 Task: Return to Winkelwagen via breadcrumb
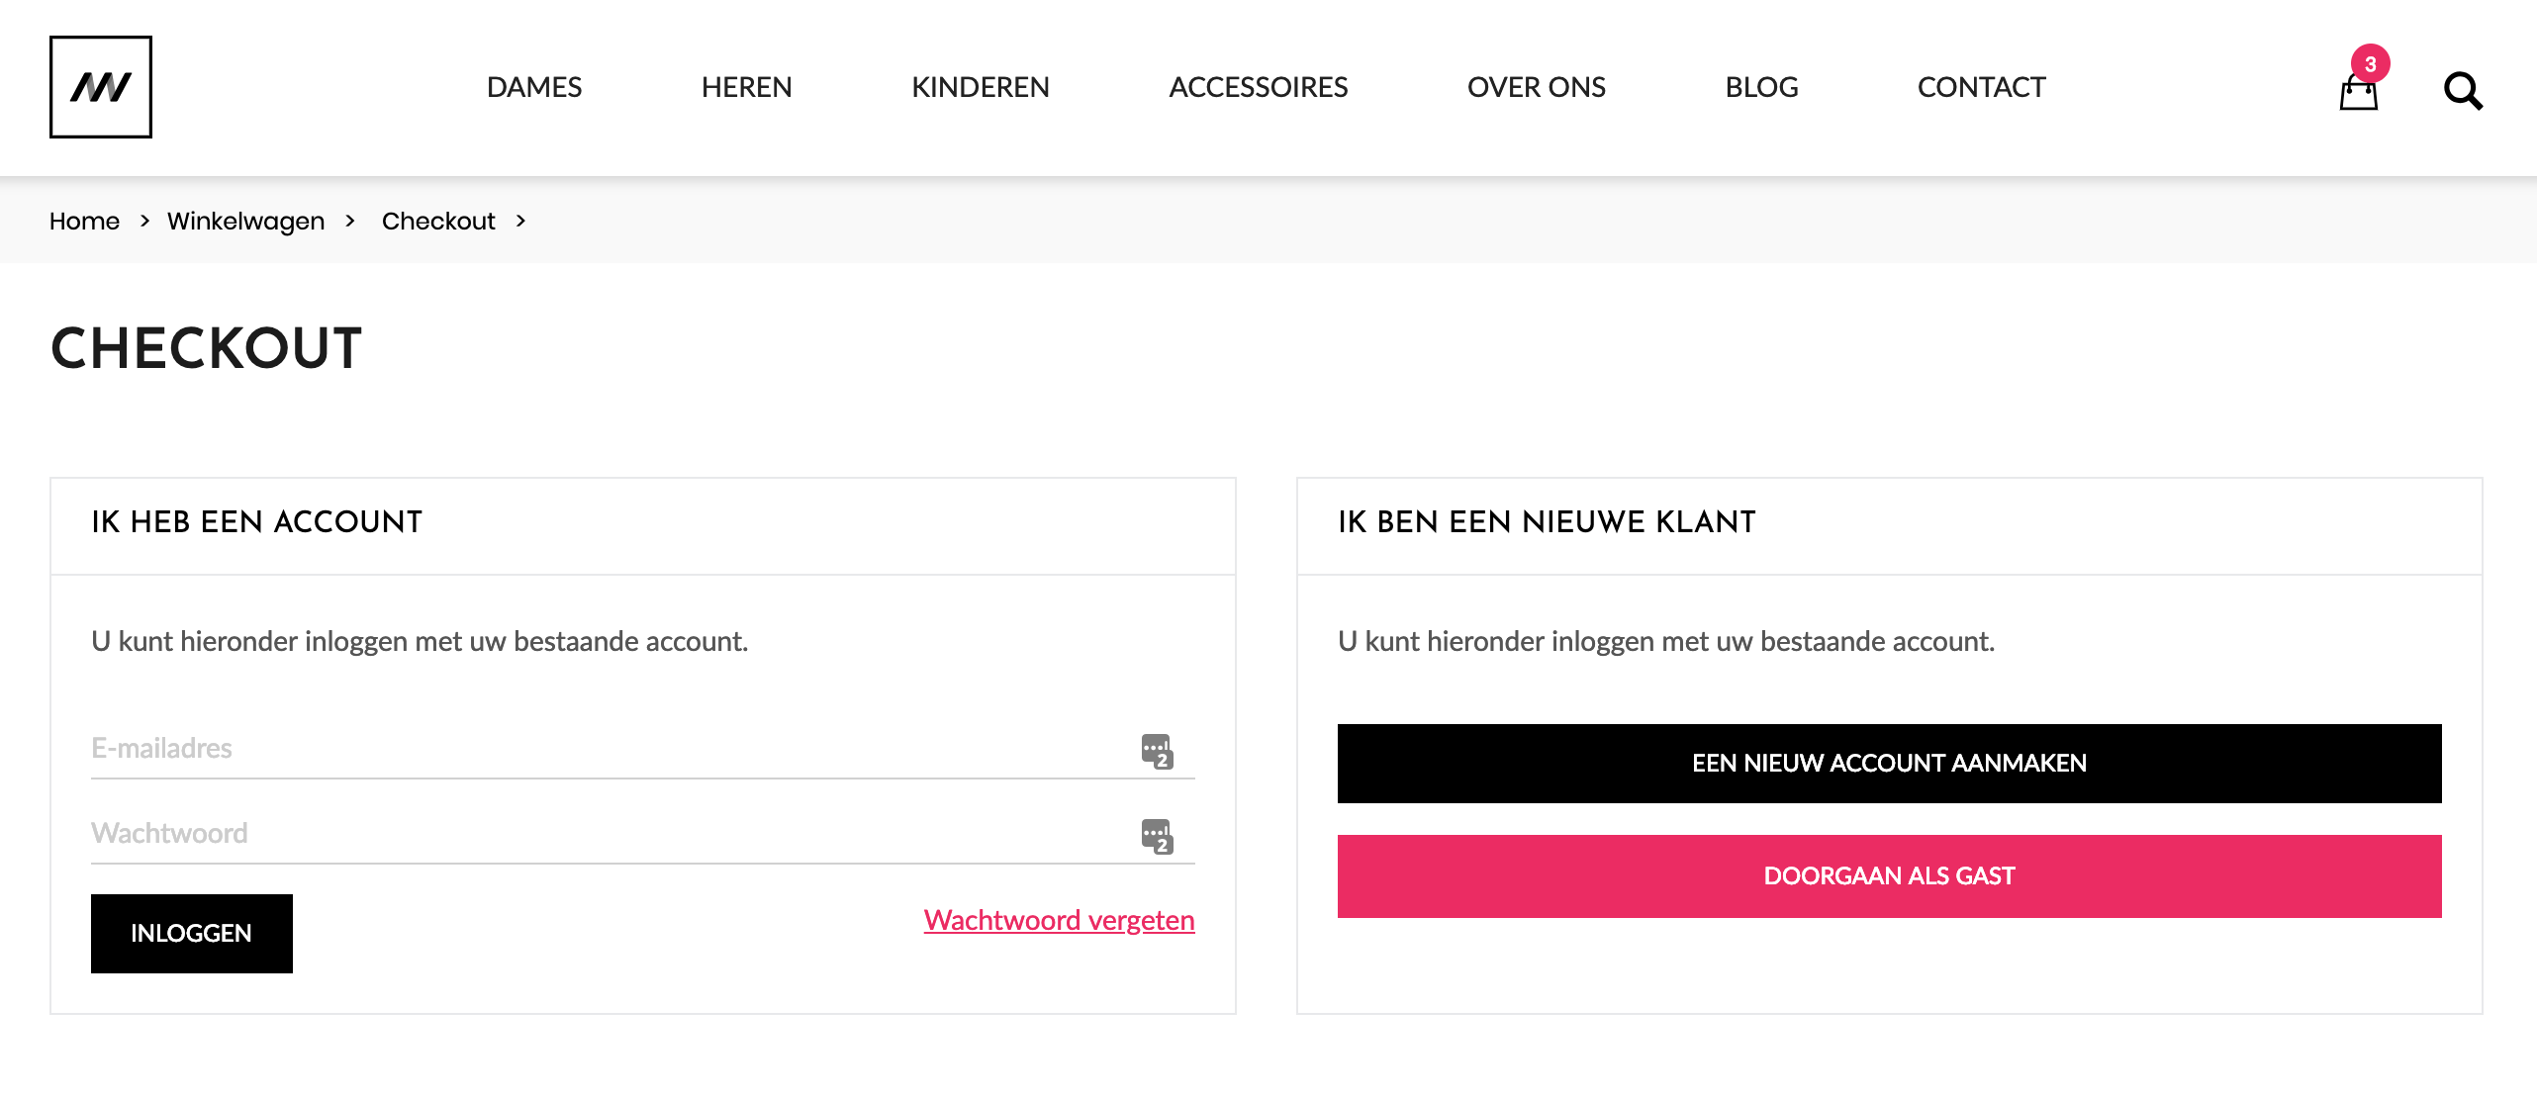(246, 221)
